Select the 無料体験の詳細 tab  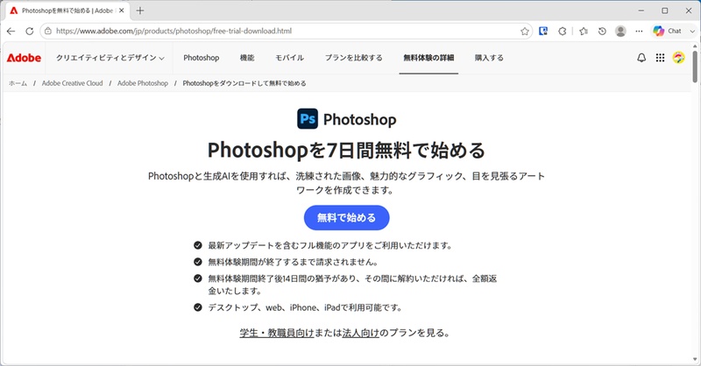(428, 58)
